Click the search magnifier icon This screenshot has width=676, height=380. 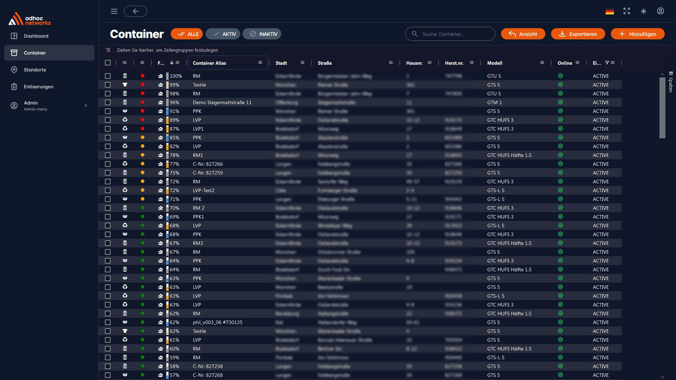(415, 34)
